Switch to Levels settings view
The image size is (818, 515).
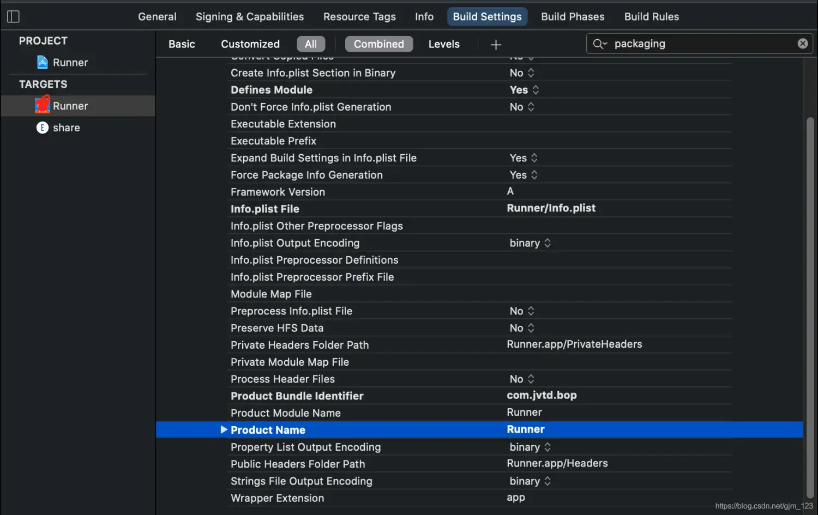(x=444, y=44)
